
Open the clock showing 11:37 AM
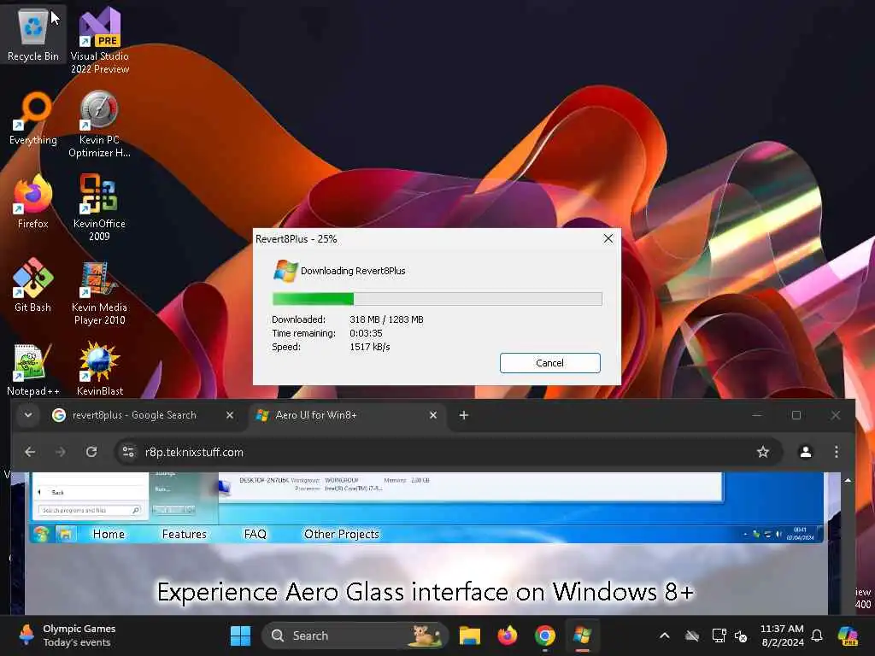(782, 635)
